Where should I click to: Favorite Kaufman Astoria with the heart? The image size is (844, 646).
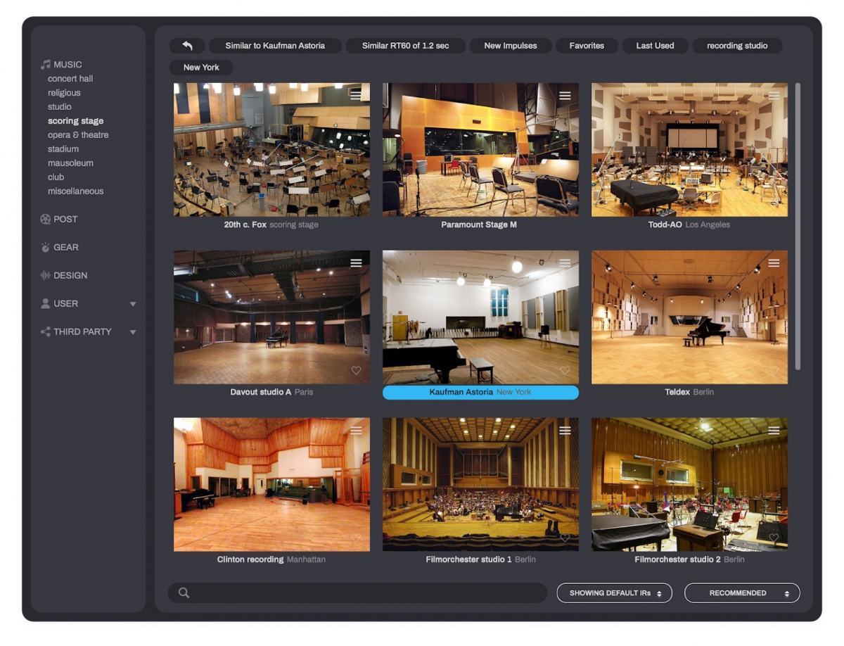(565, 371)
